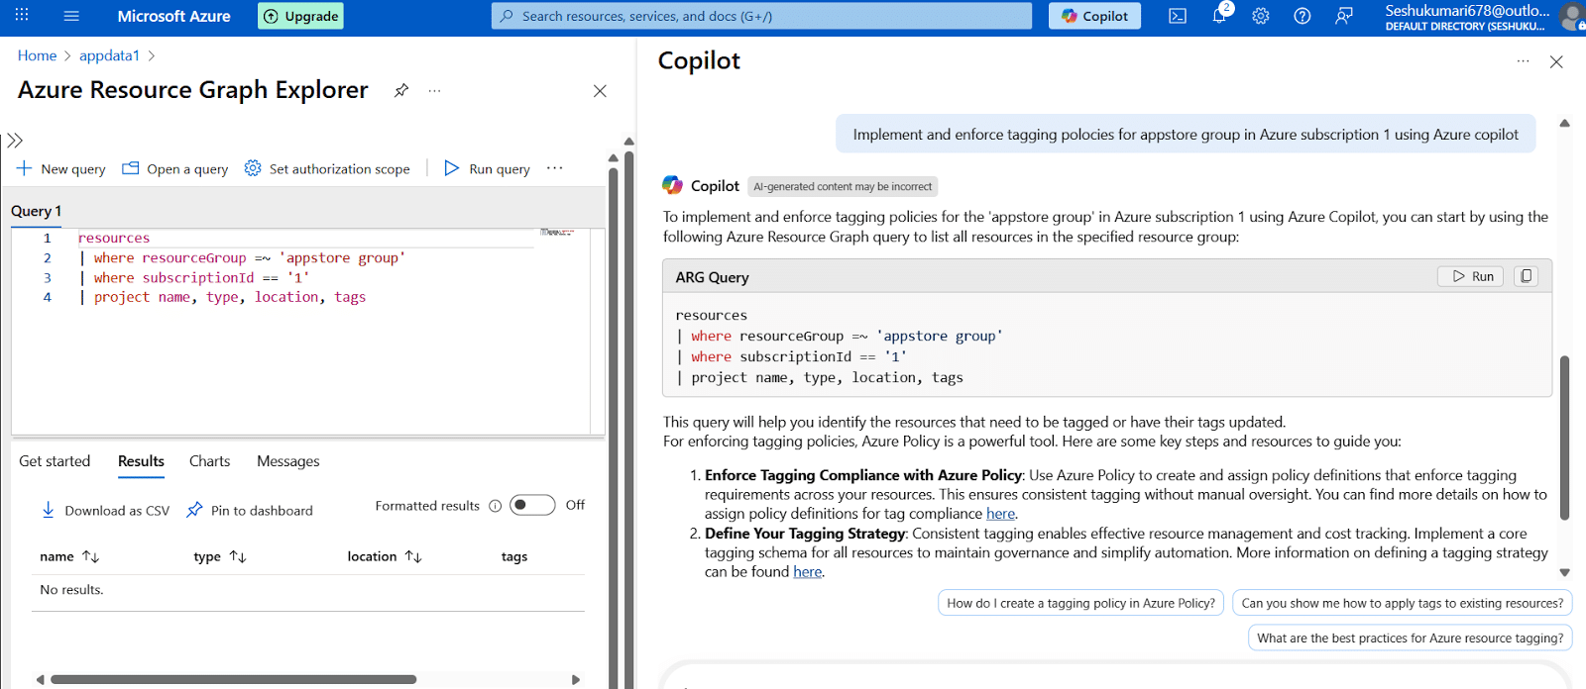Click the 'AI-generated content may be incorrect' badge

click(x=843, y=186)
